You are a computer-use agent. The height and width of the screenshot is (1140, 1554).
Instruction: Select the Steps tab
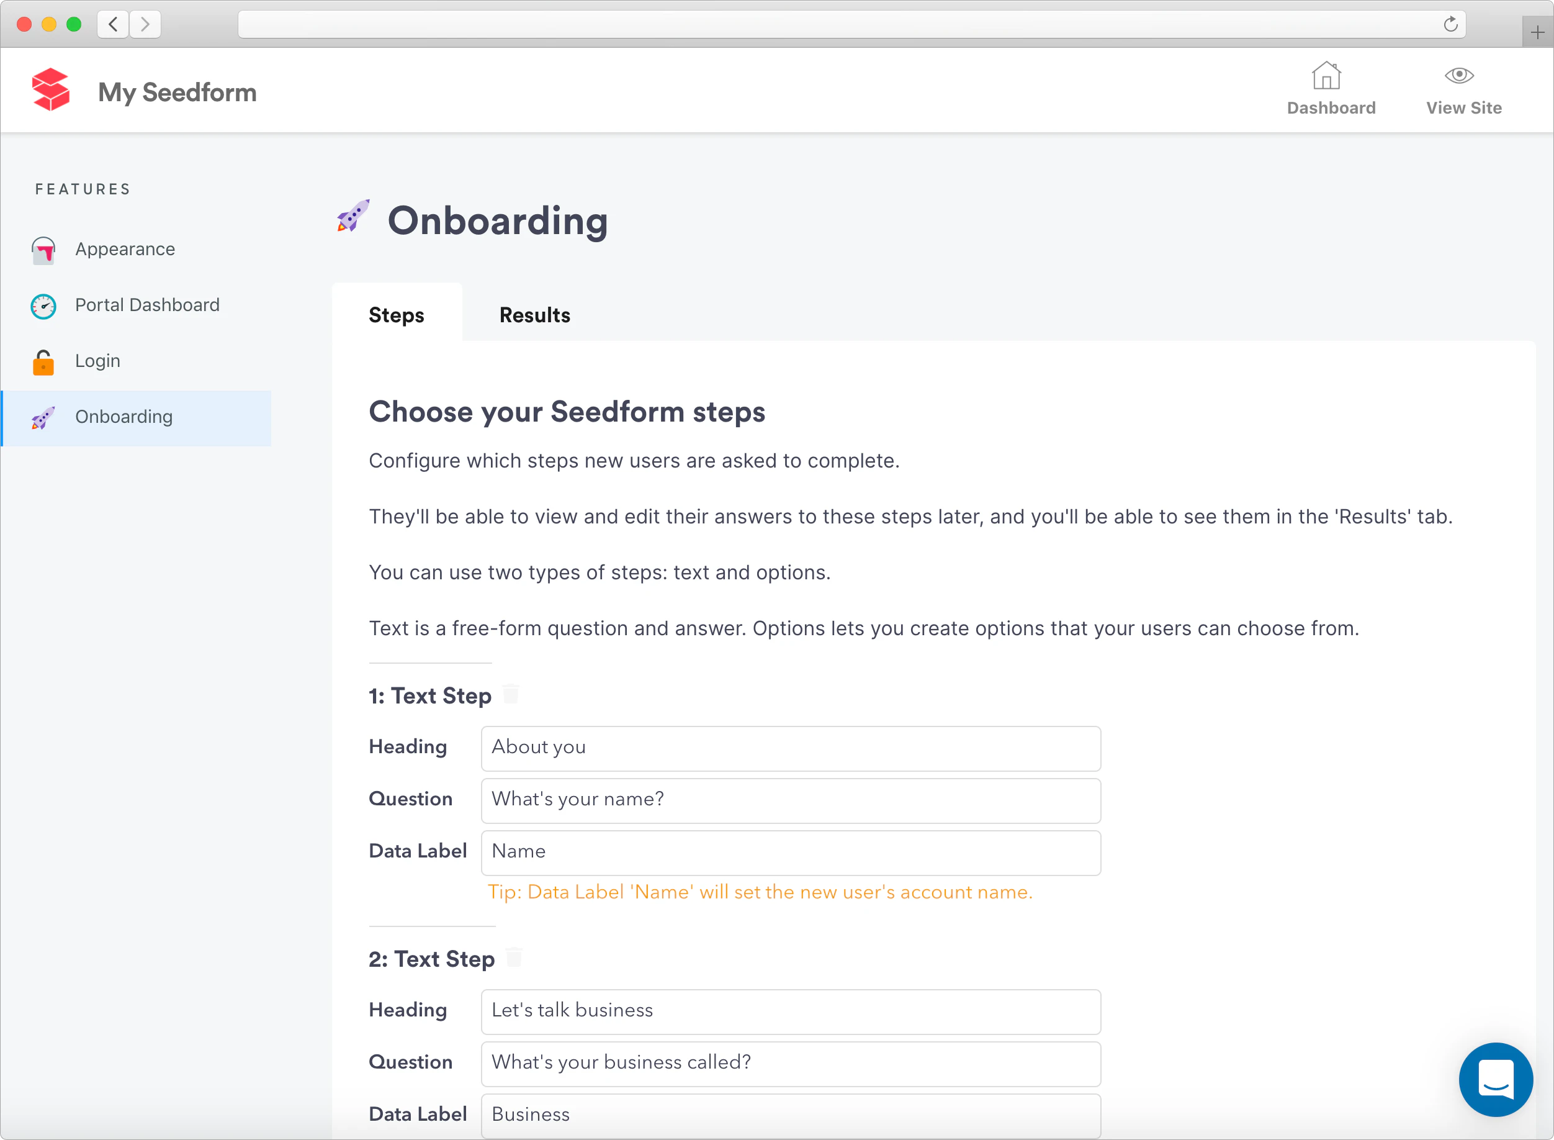tap(396, 315)
